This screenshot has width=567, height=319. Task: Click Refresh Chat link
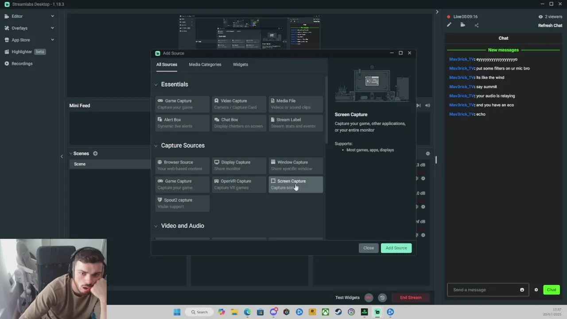(550, 26)
